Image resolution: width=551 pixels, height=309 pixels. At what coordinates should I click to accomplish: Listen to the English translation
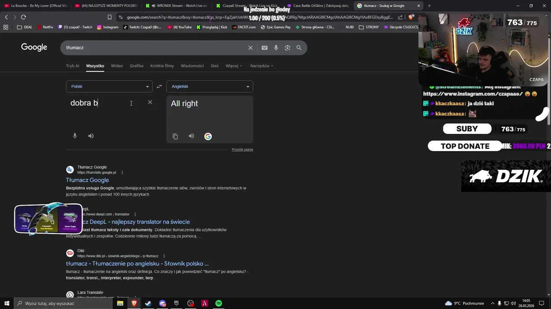191,136
